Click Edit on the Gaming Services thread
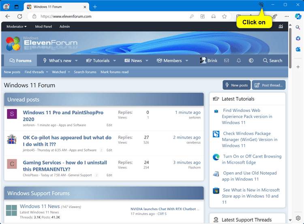Viewport: 304px width, 224px height. click(x=109, y=175)
